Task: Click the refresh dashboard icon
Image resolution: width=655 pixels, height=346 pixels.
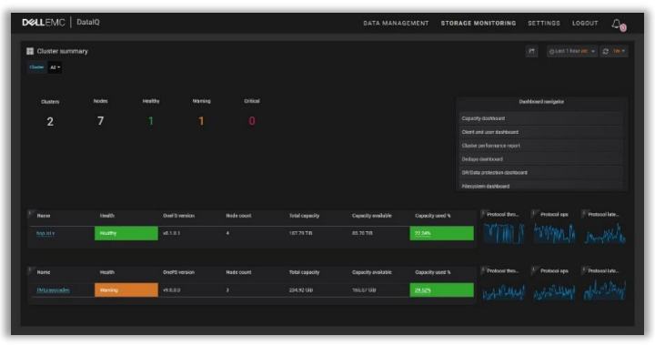Action: 605,51
